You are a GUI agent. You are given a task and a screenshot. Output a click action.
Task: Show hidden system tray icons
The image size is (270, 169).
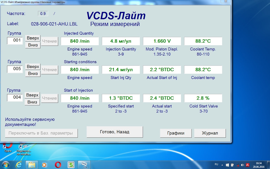coord(222,165)
